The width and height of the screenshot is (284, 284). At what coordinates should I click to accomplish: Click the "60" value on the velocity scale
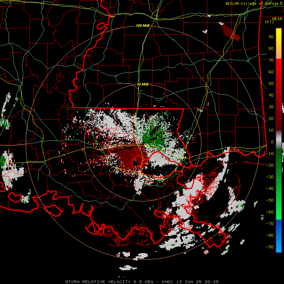click(271, 72)
